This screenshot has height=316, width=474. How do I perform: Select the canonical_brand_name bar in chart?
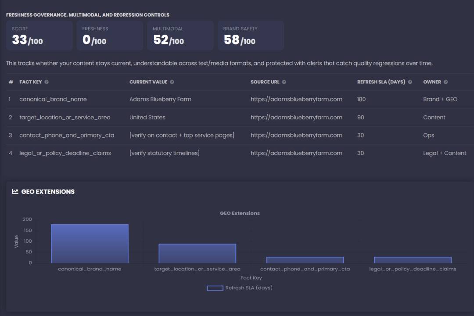(x=90, y=244)
